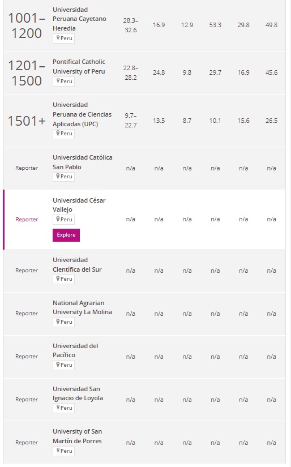Open National Agrarian University La Molina link
Image resolution: width=291 pixels, height=467 pixels.
[82, 307]
